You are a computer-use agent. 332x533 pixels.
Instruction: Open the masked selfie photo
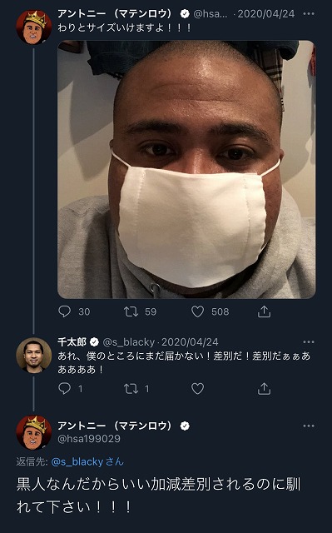click(x=186, y=170)
